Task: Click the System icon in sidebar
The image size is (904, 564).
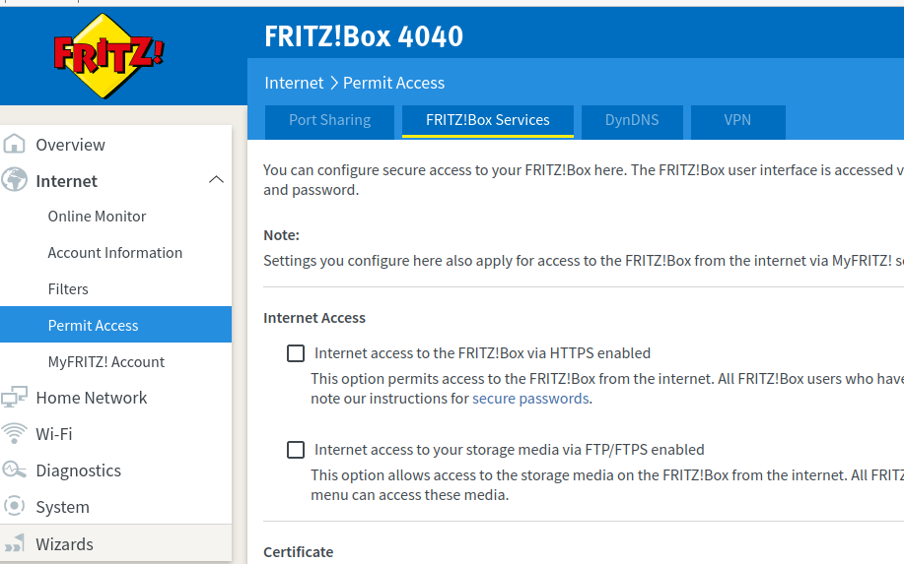Action: point(15,507)
